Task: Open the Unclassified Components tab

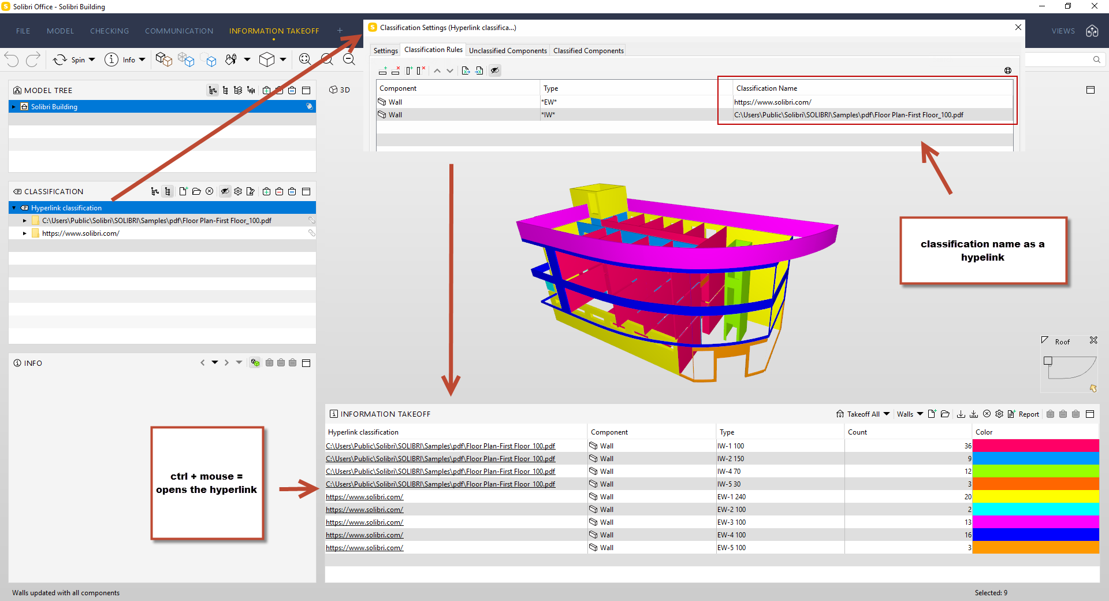Action: tap(508, 51)
